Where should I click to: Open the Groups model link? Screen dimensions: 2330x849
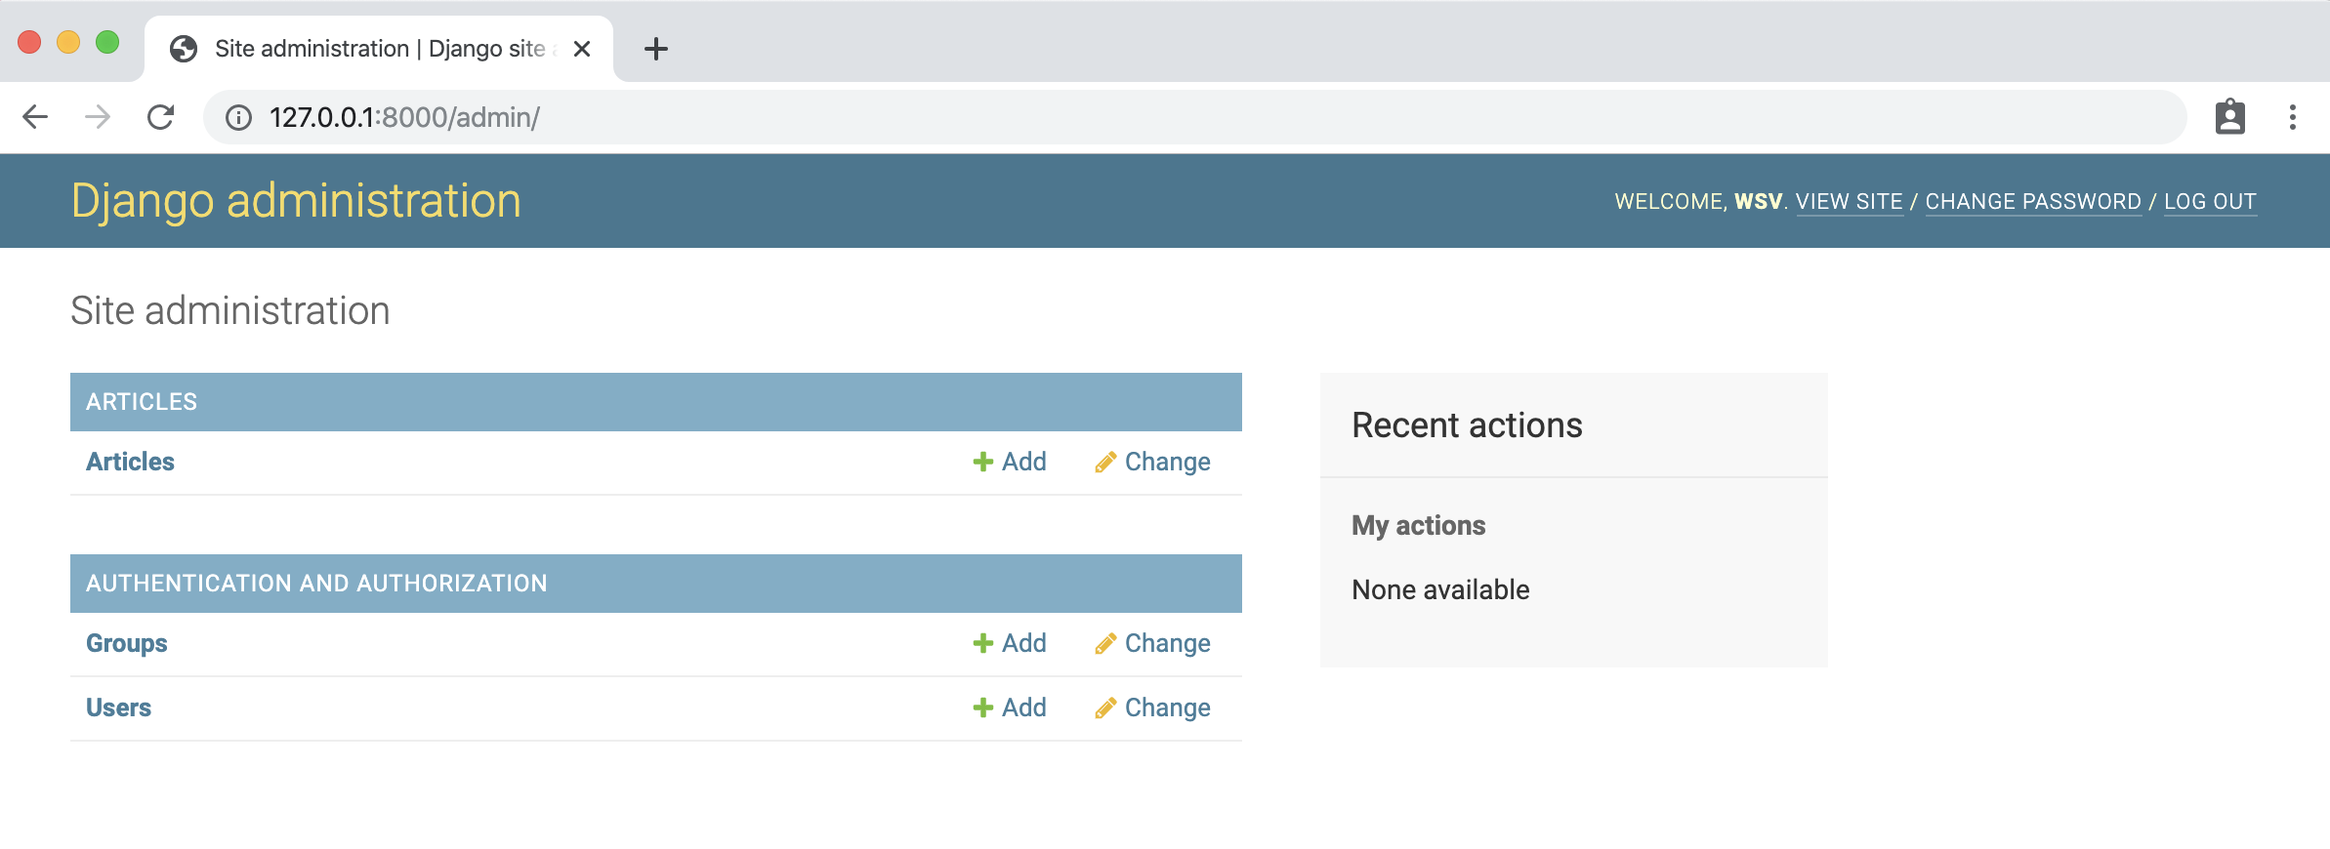(x=127, y=643)
